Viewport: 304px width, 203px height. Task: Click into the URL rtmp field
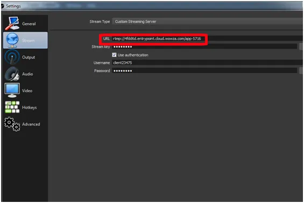208,39
